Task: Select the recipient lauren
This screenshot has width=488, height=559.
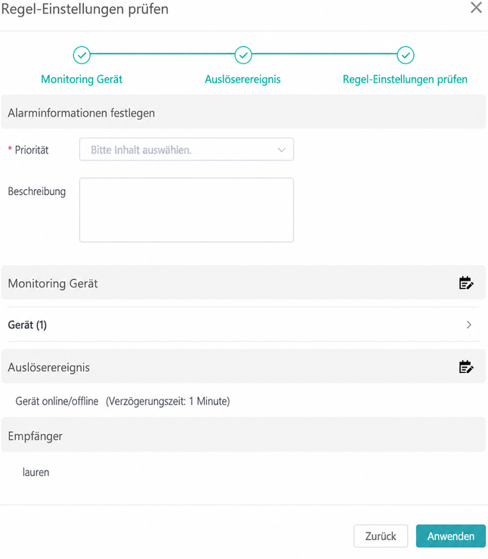Action: coord(36,472)
